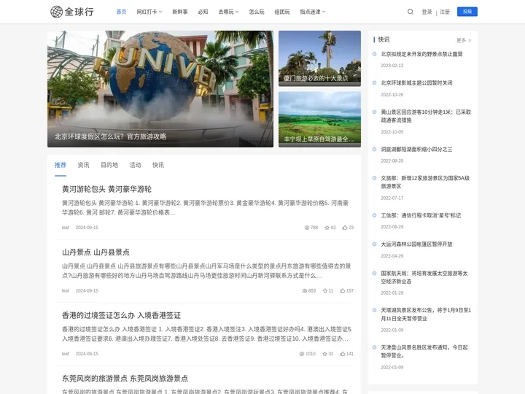The height and width of the screenshot is (394, 525).
Task: Switch to the 活动 tab
Action: pyautogui.click(x=136, y=165)
